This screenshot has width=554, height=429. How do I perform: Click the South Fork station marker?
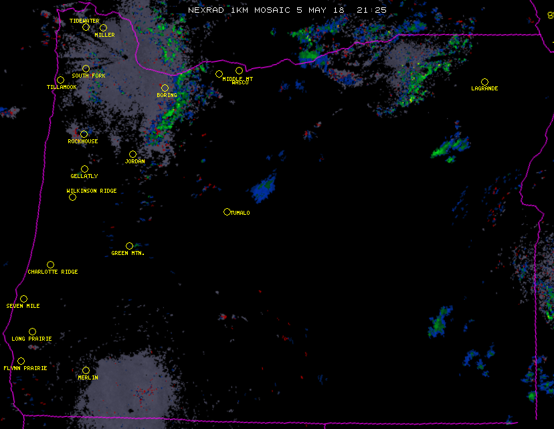pos(86,68)
